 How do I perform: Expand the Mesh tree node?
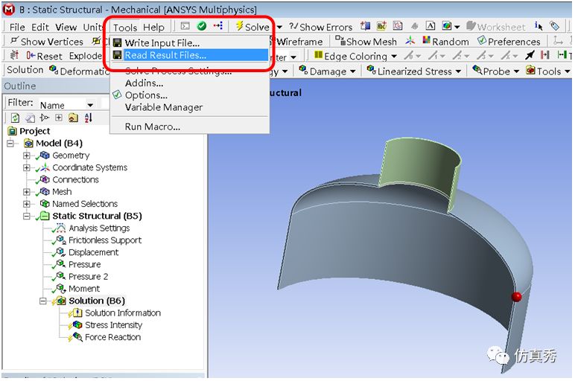point(26,191)
